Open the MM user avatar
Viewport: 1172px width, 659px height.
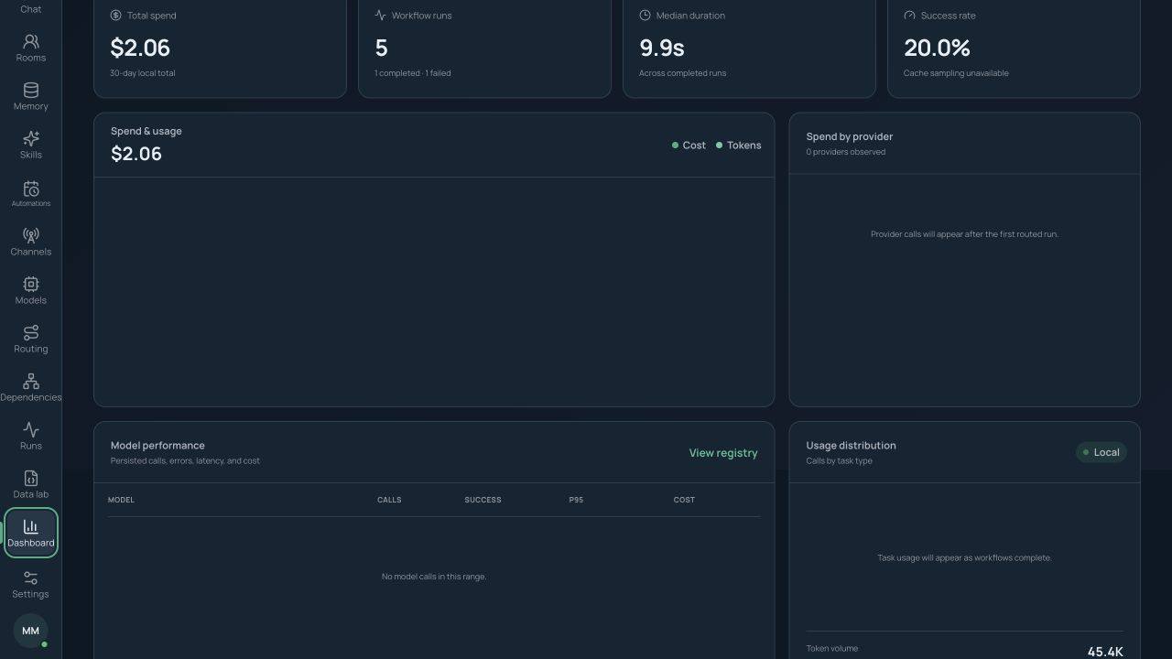coord(30,631)
